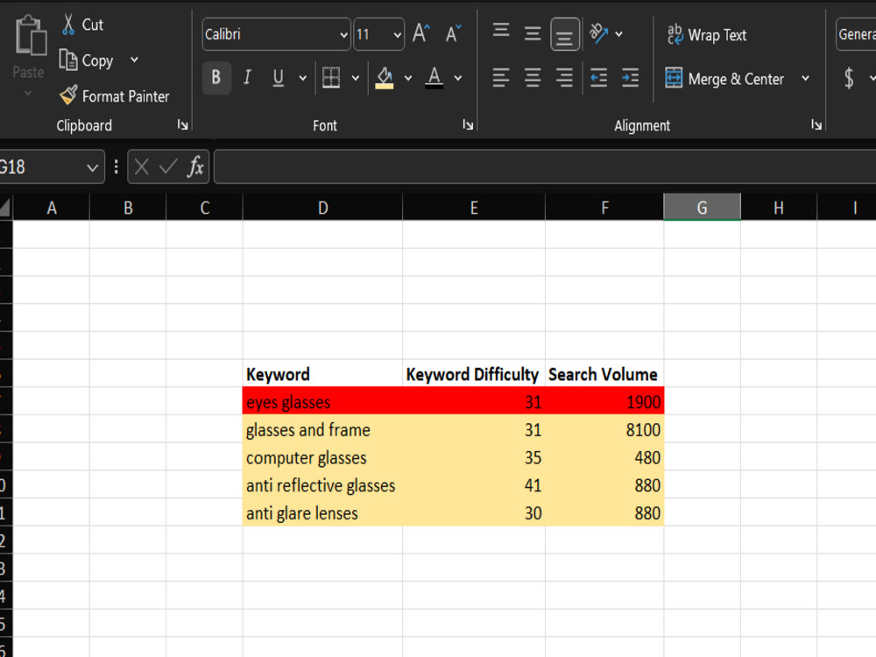
Task: Select the Keyword Difficulty header cell
Action: [x=474, y=373]
